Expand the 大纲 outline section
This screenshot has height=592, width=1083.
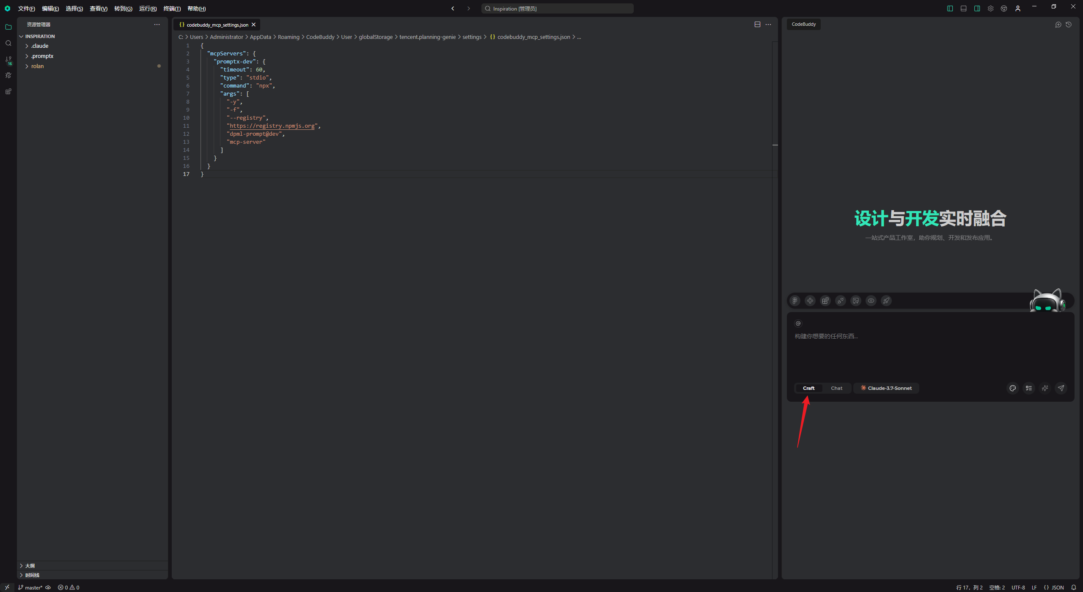tap(30, 566)
